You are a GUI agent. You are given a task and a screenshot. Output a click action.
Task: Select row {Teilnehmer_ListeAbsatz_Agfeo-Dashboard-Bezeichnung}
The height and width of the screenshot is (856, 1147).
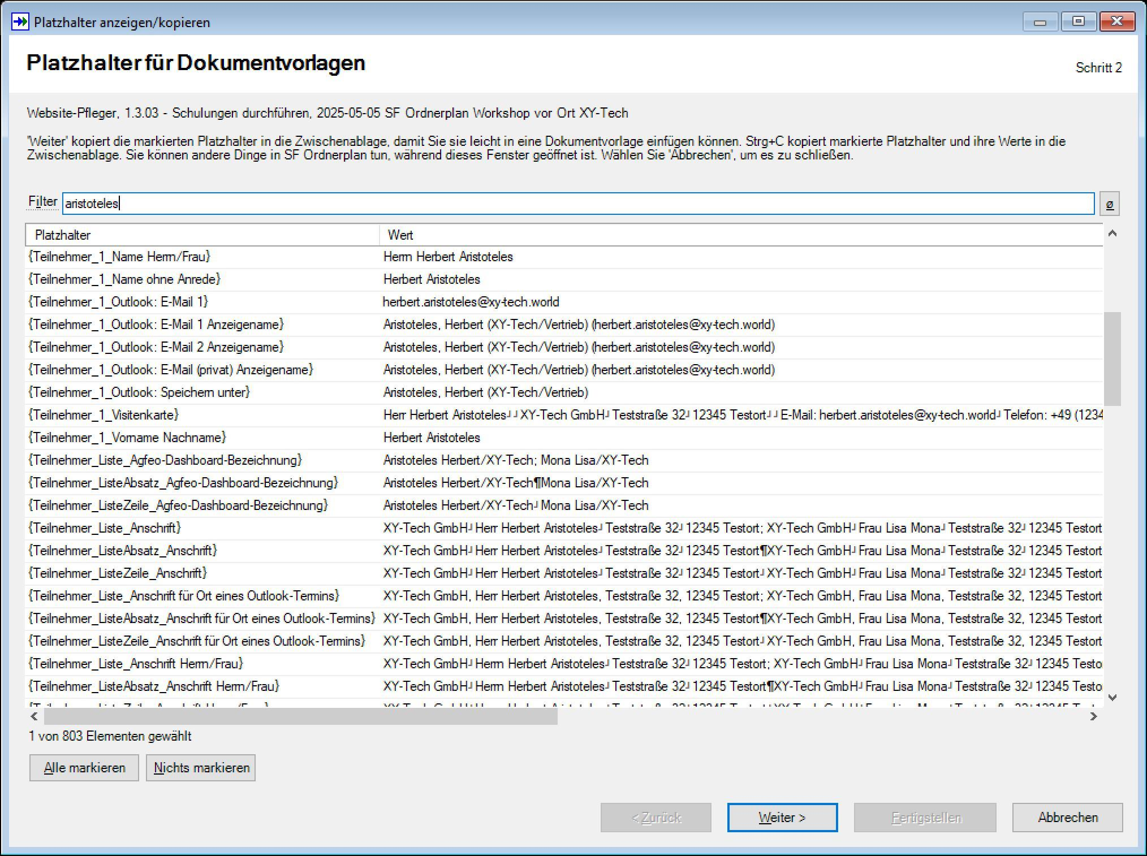tap(564, 483)
